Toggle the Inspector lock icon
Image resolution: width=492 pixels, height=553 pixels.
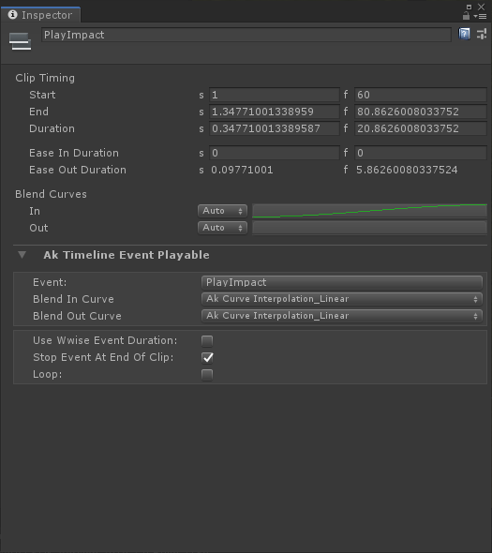tap(466, 16)
